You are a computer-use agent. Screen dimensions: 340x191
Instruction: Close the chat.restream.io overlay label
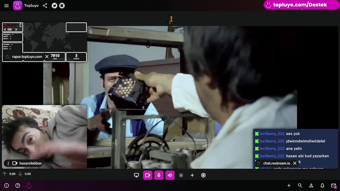[x=295, y=163]
